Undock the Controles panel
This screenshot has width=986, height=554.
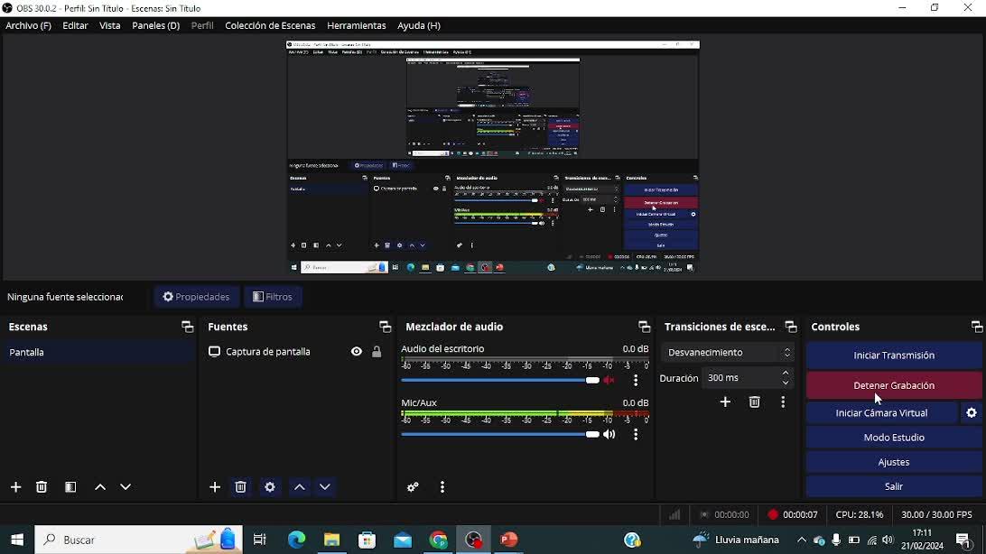[977, 327]
